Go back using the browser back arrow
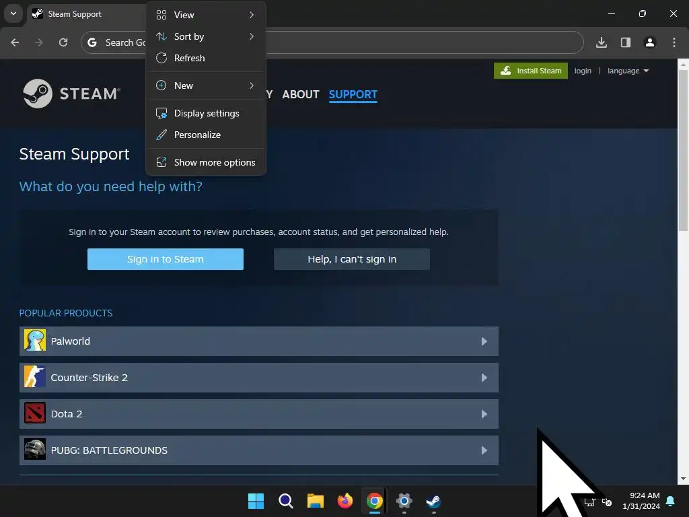This screenshot has width=689, height=517. click(x=15, y=42)
